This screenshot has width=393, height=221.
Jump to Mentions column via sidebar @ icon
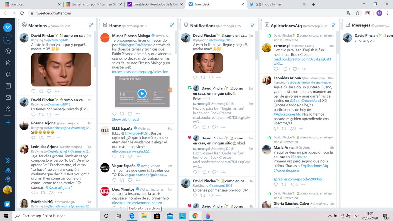(8, 51)
